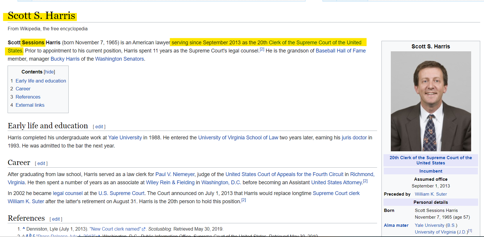The height and width of the screenshot is (237, 484).
Task: Open Yale University link in infobox
Action: (430, 225)
